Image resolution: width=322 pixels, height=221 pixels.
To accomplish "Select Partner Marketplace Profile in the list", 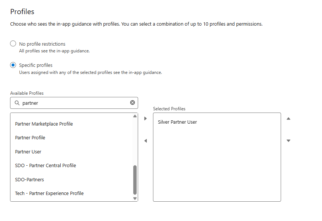I will 44,124.
